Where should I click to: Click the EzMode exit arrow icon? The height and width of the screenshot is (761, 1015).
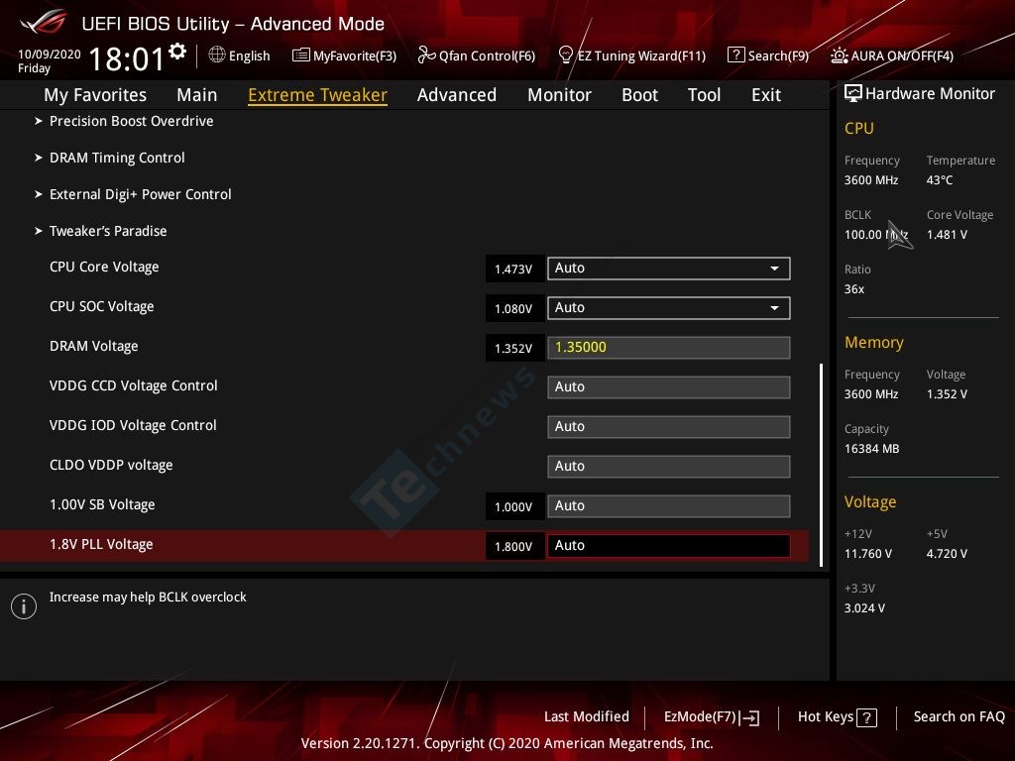point(749,717)
